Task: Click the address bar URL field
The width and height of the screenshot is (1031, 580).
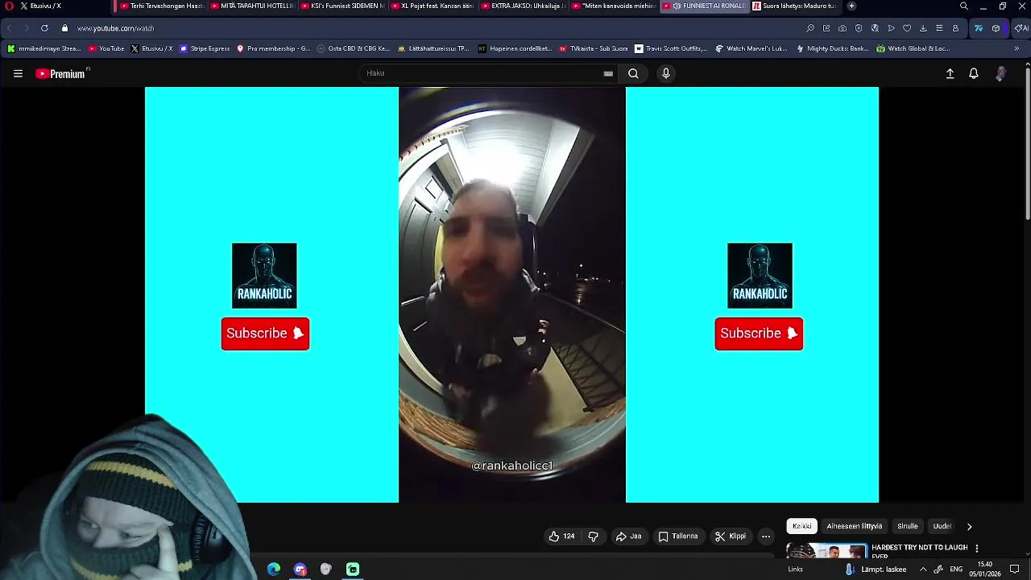Action: coord(435,28)
